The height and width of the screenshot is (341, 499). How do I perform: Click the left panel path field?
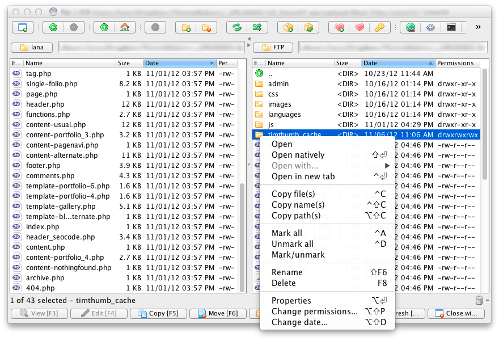coord(151,48)
